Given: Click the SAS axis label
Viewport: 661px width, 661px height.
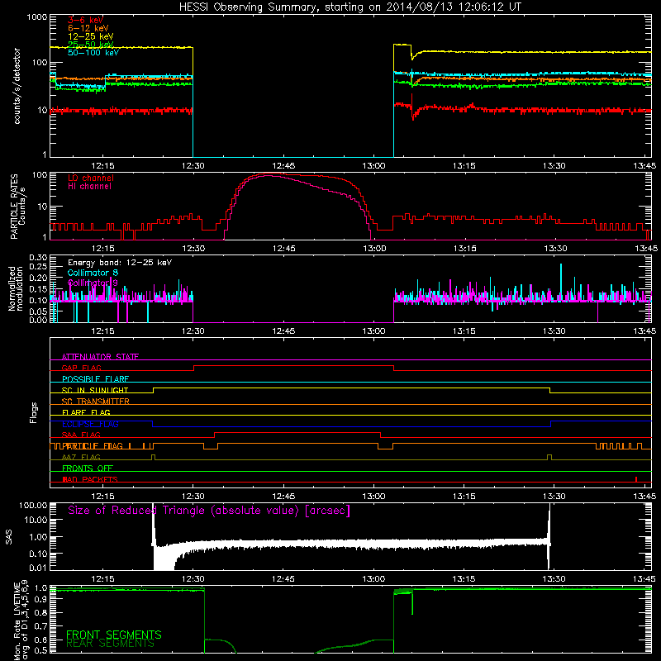Looking at the screenshot, I should tap(9, 537).
